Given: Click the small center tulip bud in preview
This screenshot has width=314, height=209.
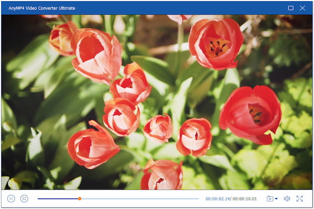Looking at the screenshot, I should [x=158, y=127].
